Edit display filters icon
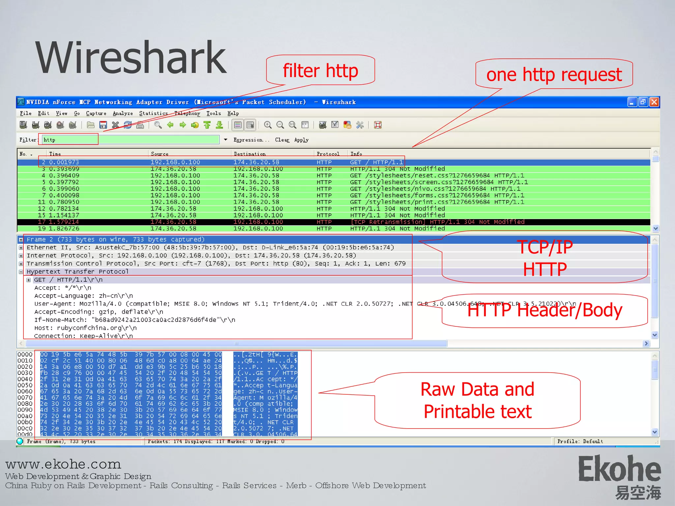675x506 pixels. coord(335,125)
